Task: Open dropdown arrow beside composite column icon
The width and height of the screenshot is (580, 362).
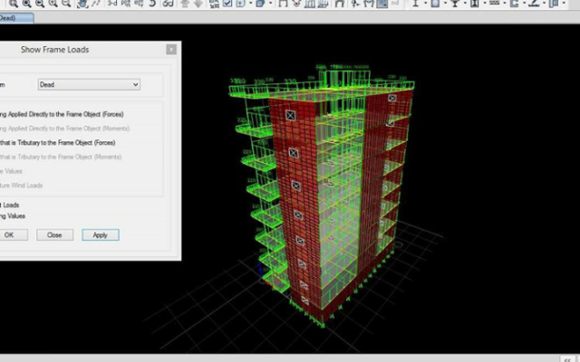Action: tap(485, 3)
